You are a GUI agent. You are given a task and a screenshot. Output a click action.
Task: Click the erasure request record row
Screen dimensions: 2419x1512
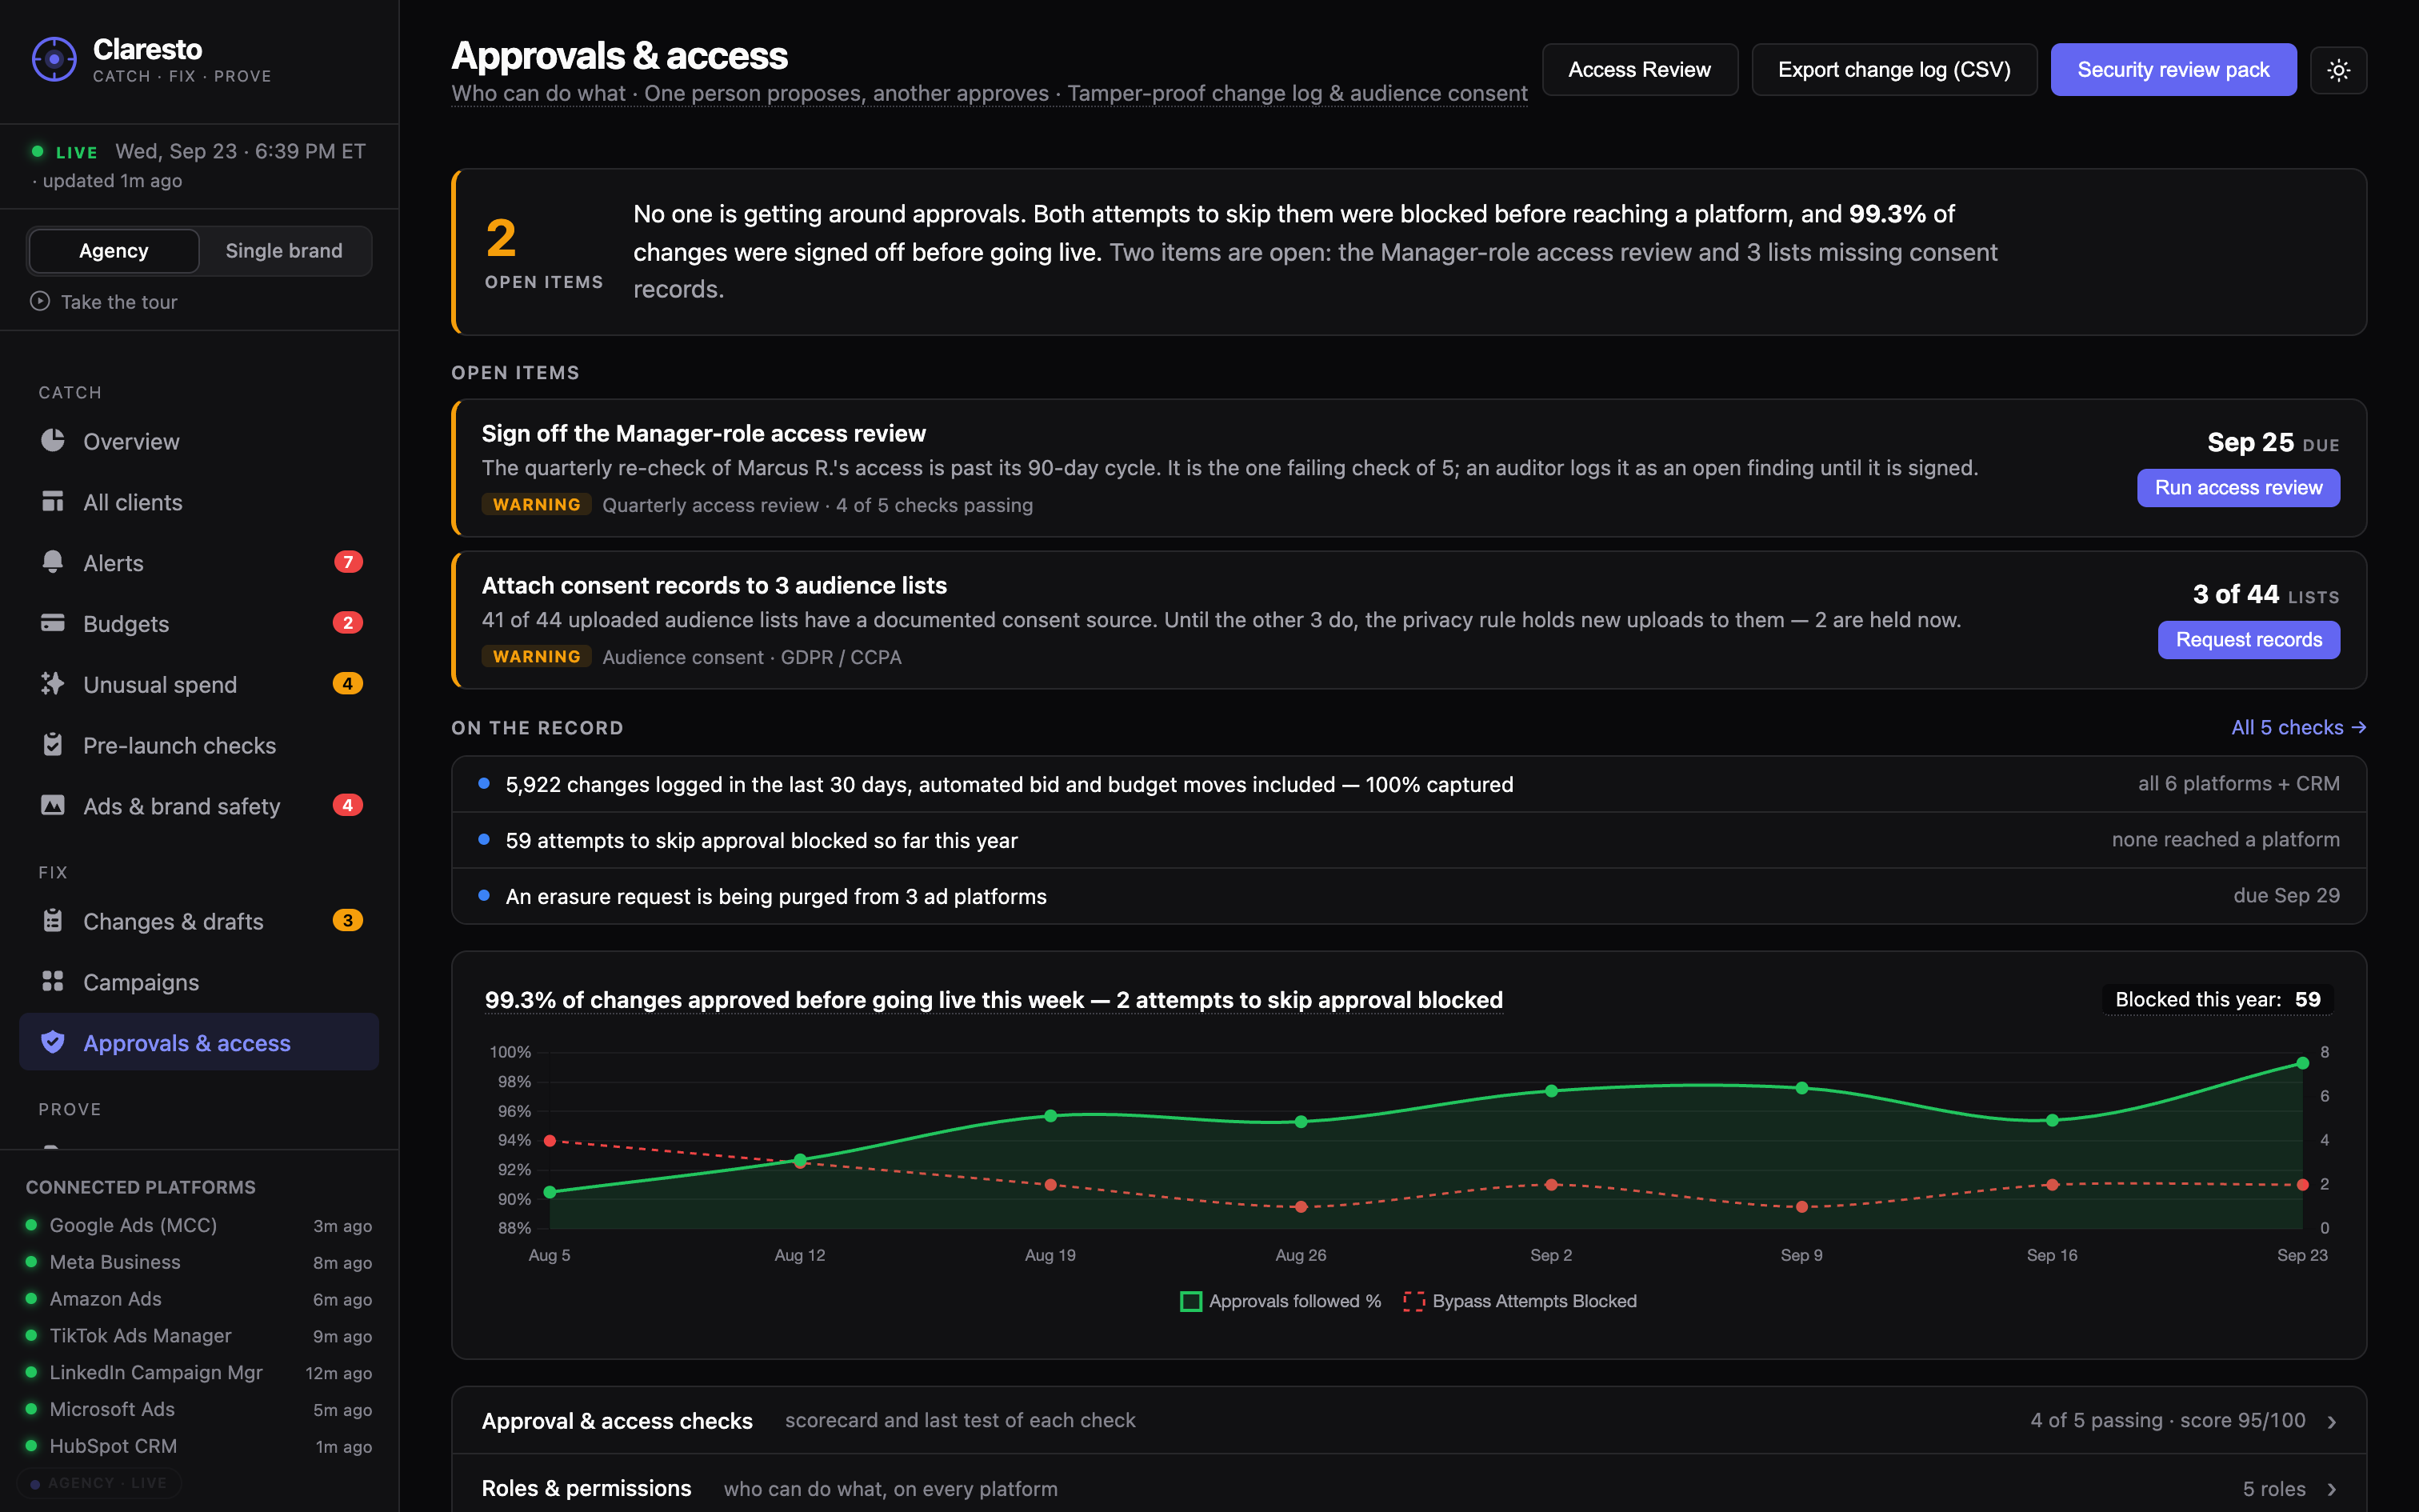(x=1409, y=896)
